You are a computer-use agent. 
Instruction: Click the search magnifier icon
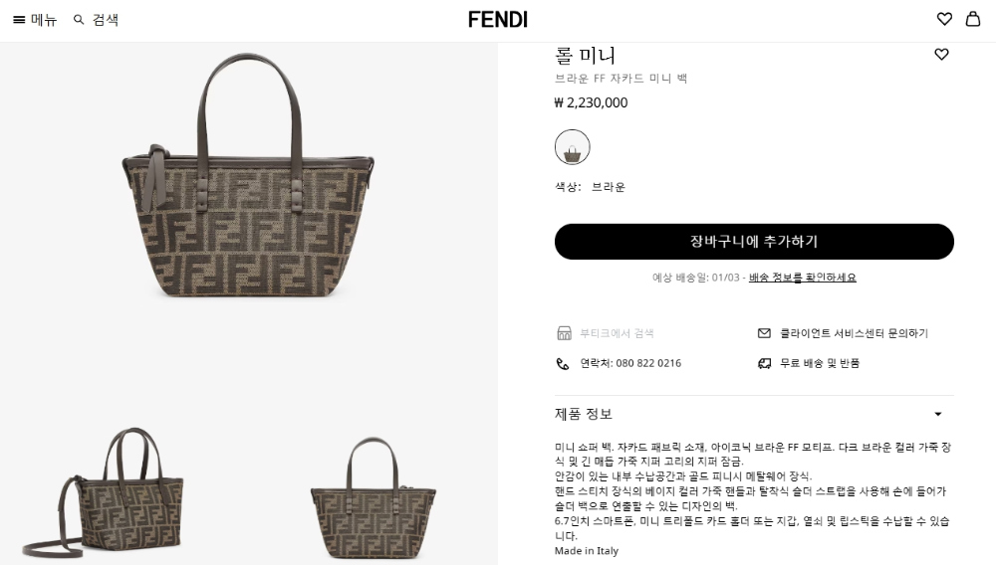[x=79, y=20]
